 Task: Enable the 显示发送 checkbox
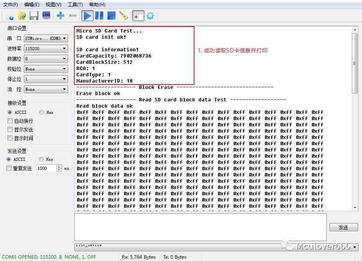click(x=10, y=129)
